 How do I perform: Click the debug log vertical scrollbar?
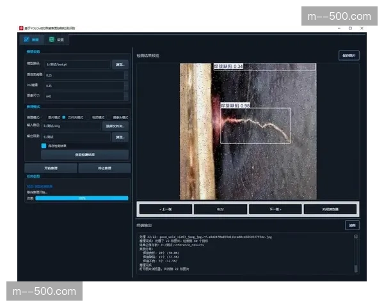tap(356, 253)
